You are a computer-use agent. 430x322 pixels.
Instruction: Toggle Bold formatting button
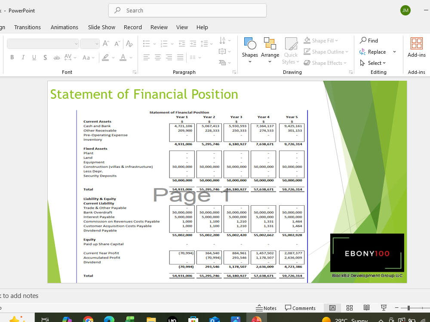[12, 57]
